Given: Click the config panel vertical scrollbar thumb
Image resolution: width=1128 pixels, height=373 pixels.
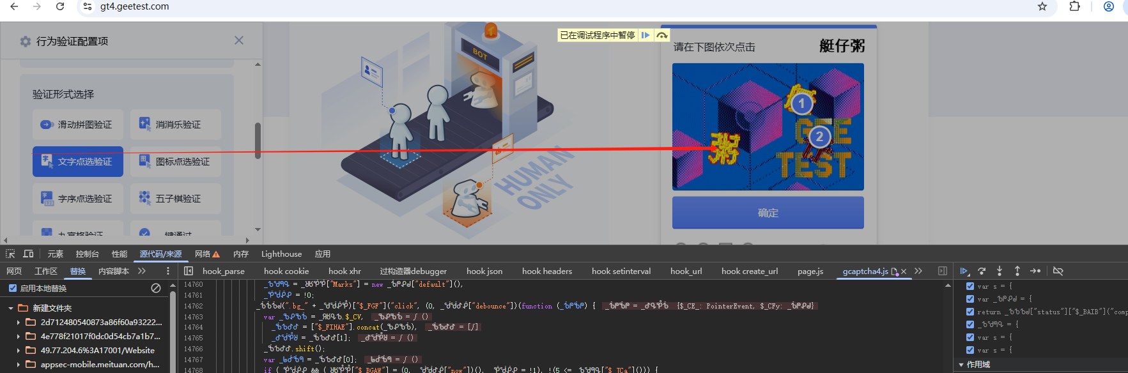Looking at the screenshot, I should tap(258, 141).
